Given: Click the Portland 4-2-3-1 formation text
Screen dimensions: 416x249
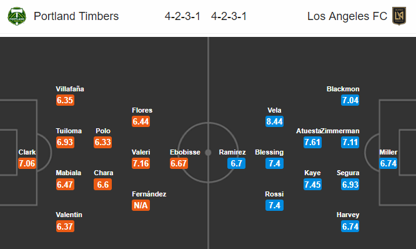Looking at the screenshot, I should tap(182, 16).
